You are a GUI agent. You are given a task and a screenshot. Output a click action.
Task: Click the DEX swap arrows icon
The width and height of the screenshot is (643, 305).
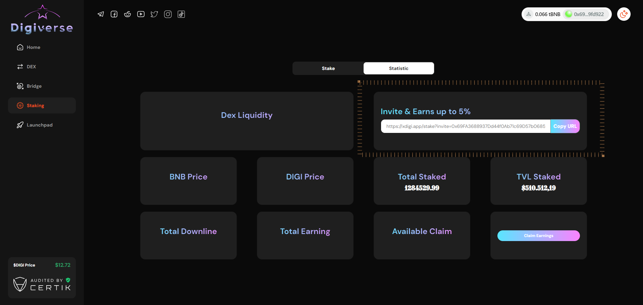tap(20, 67)
